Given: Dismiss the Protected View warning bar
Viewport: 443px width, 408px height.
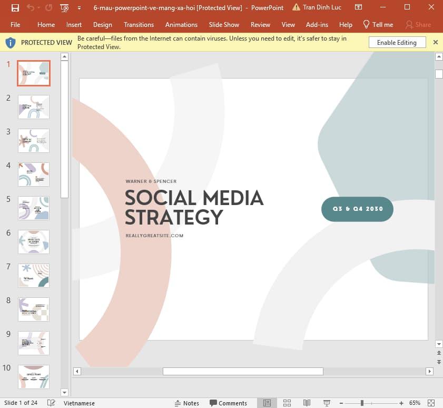Looking at the screenshot, I should [436, 42].
